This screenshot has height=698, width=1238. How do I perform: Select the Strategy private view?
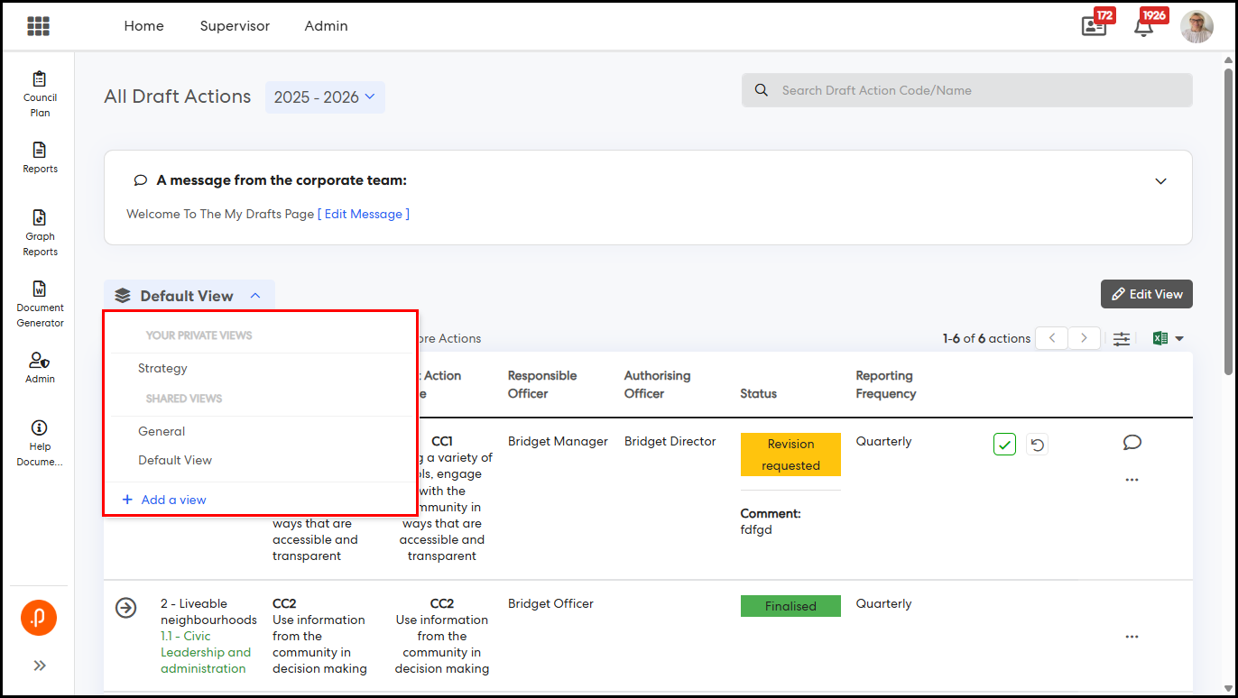coord(162,368)
